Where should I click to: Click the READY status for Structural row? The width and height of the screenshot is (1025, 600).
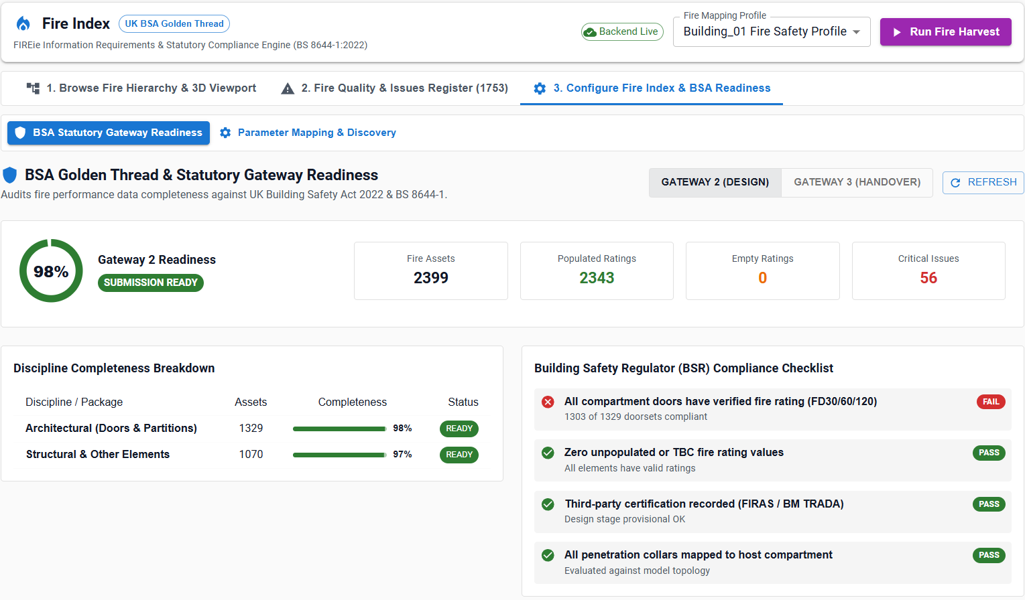coord(459,455)
